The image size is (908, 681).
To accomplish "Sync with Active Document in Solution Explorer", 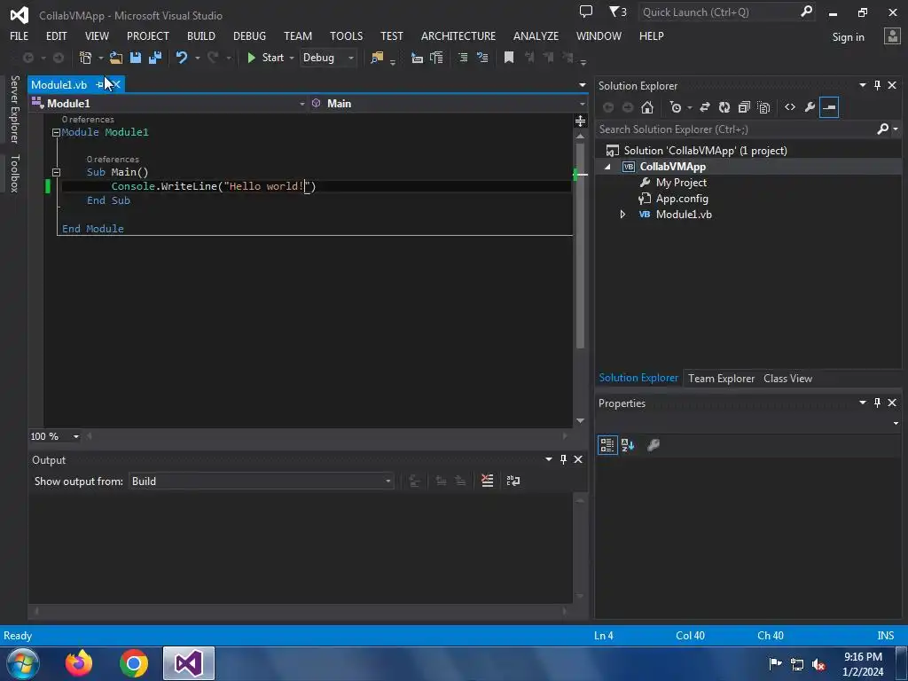I will 705,107.
